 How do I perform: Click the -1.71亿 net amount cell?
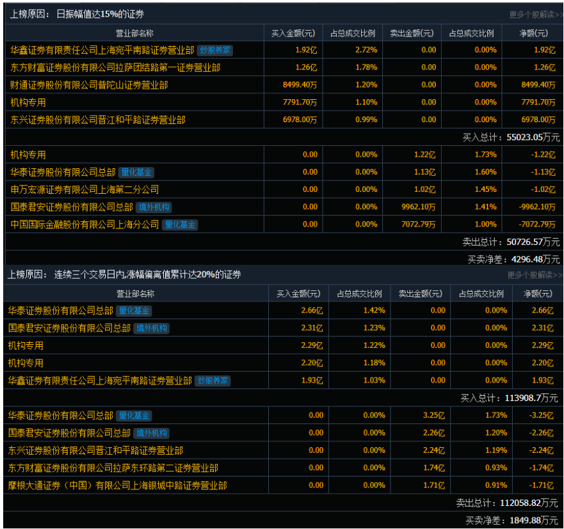click(x=541, y=486)
